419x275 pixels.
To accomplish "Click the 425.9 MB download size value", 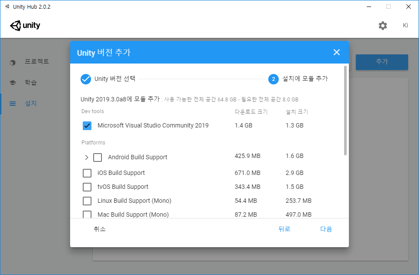I will [x=247, y=156].
